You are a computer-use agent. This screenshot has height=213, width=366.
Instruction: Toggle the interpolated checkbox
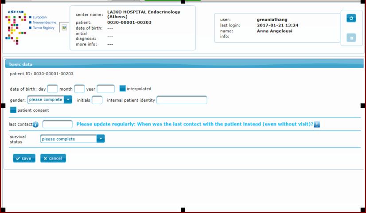click(x=123, y=88)
